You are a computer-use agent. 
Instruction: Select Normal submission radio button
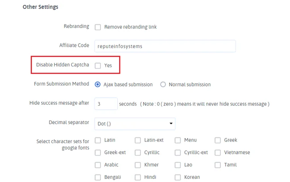click(x=163, y=84)
